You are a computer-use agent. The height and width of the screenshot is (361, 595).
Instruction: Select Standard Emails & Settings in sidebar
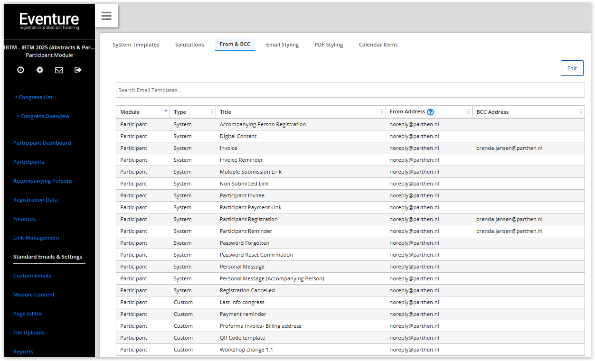coord(47,257)
